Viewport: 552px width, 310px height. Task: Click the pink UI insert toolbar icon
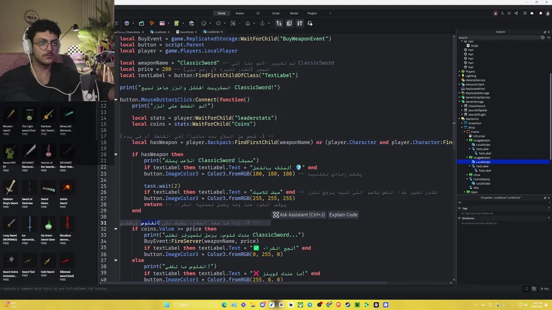[x=162, y=23]
